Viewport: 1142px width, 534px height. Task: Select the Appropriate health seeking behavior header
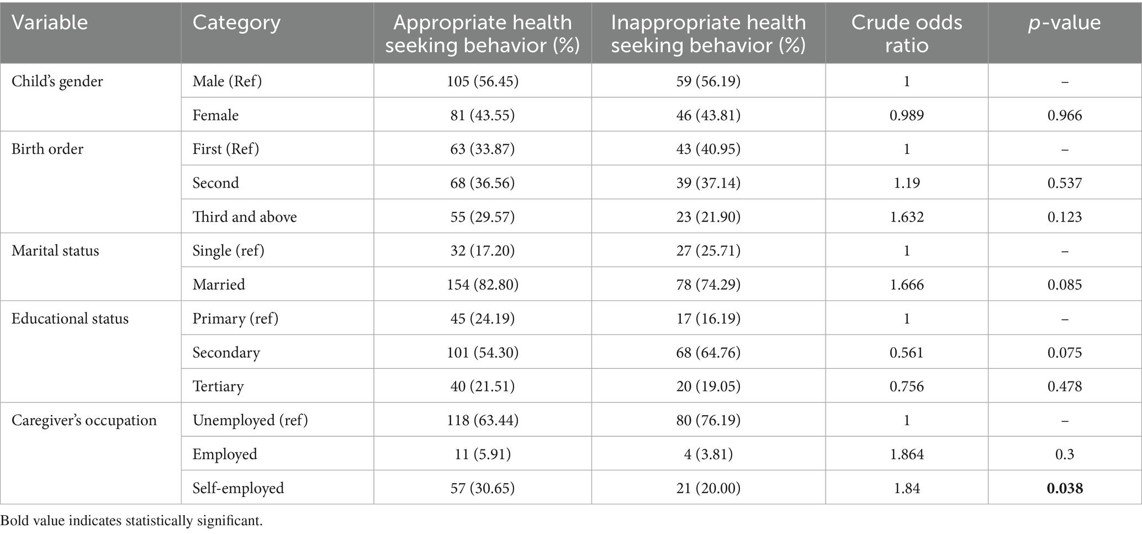point(482,33)
